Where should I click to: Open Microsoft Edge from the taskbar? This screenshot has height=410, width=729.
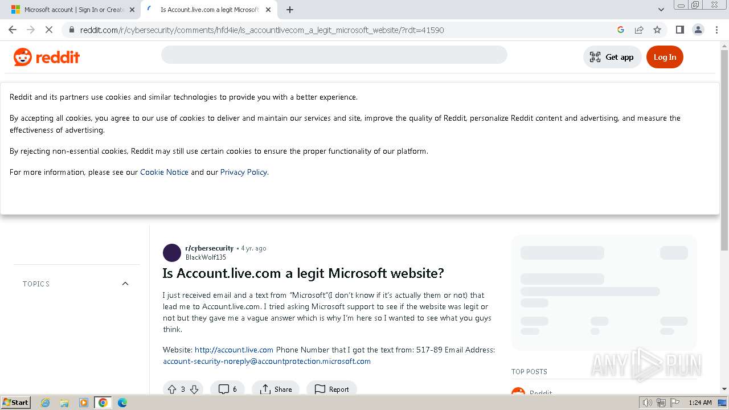[x=122, y=403]
